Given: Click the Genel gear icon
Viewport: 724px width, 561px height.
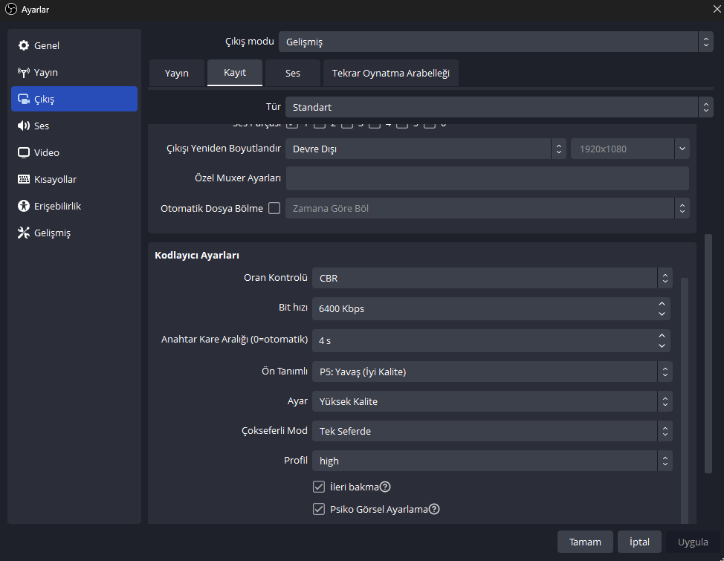Looking at the screenshot, I should (24, 46).
